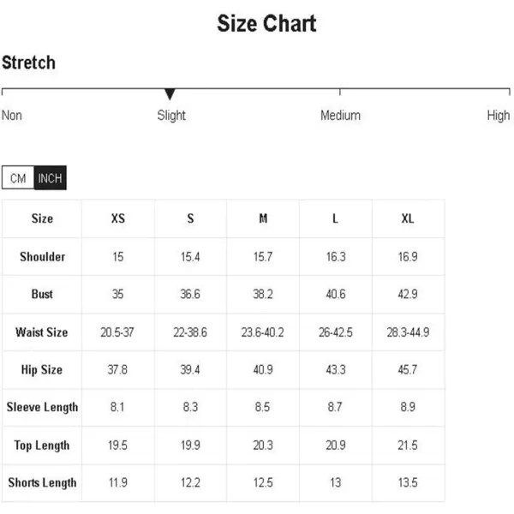The image size is (514, 514).
Task: Click the Medium stretch label
Action: pyautogui.click(x=340, y=116)
